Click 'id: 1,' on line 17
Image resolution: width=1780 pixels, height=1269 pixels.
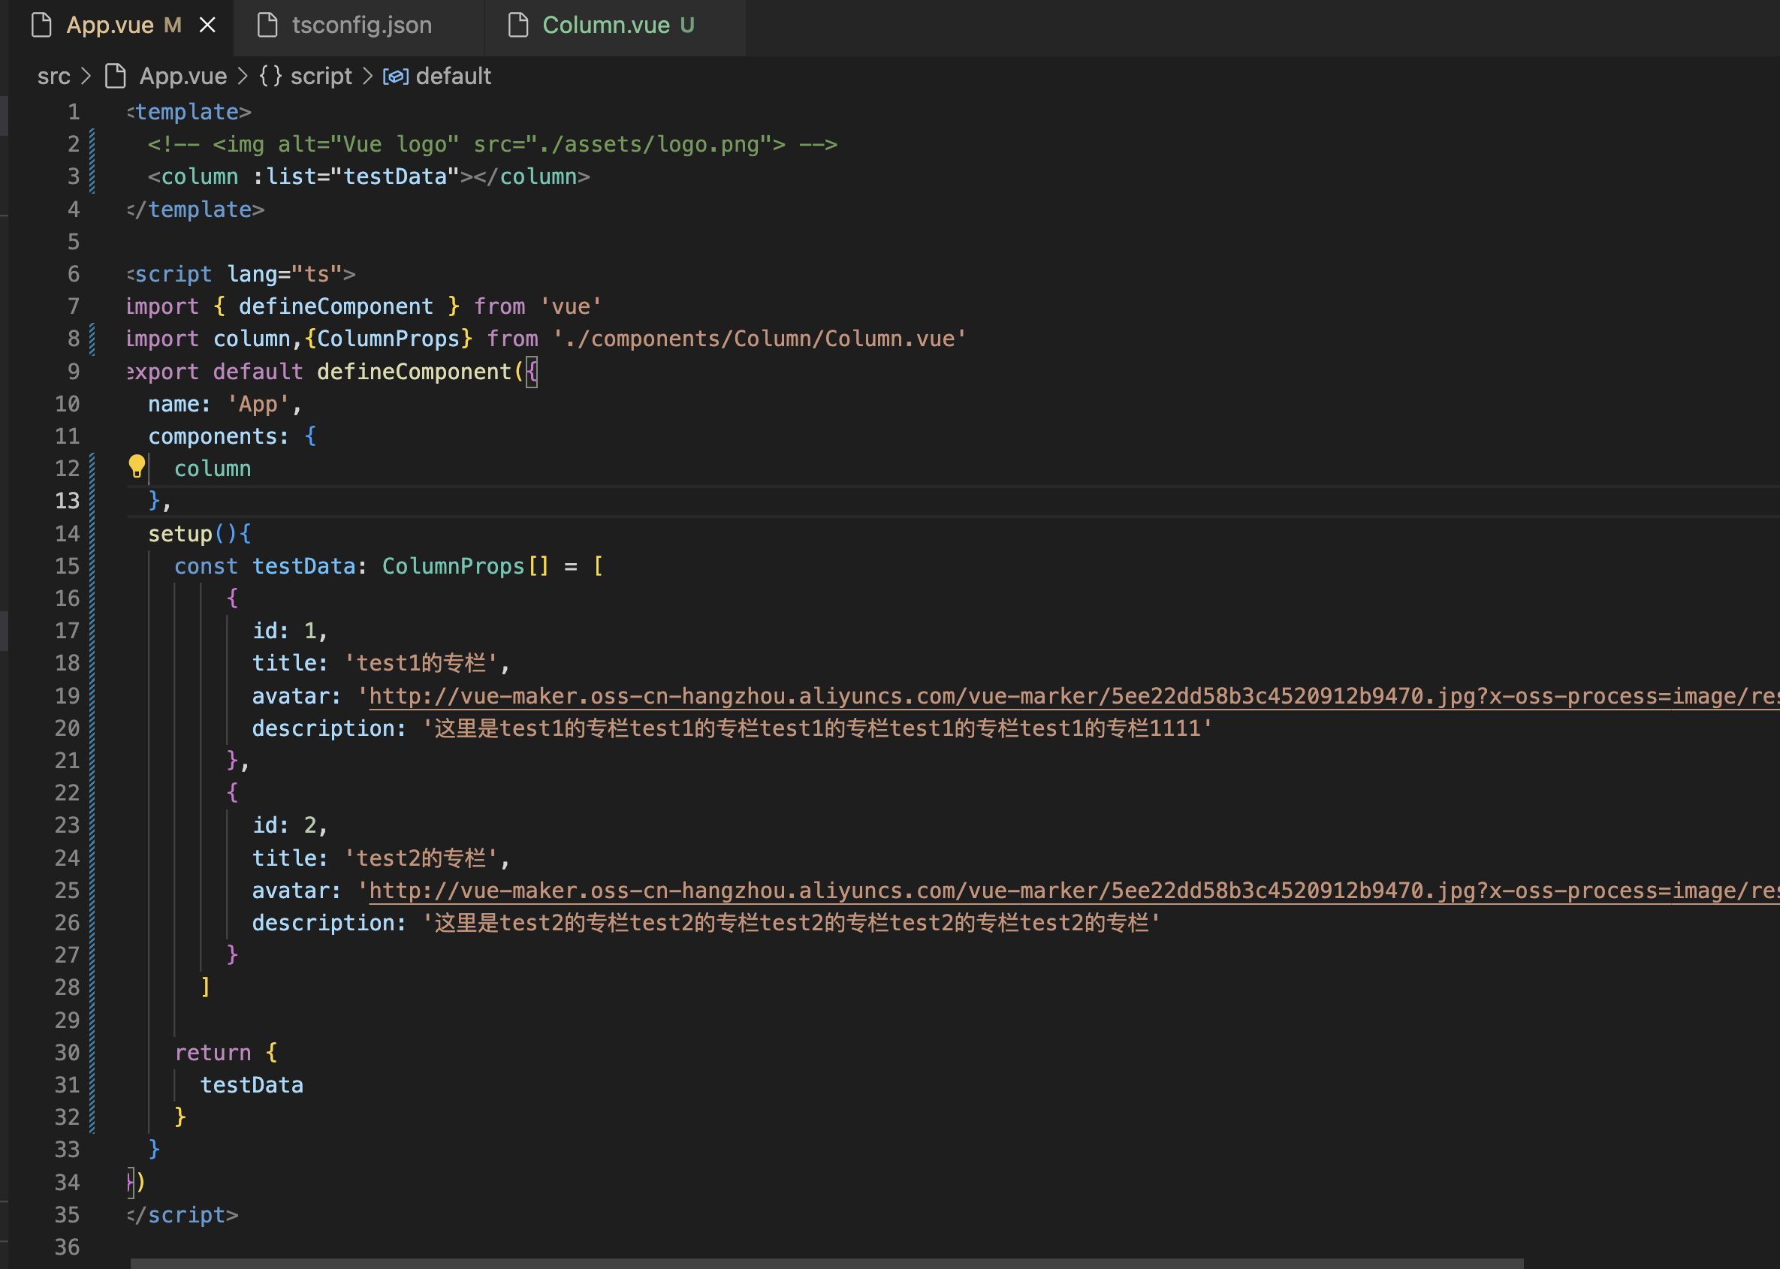coord(290,631)
